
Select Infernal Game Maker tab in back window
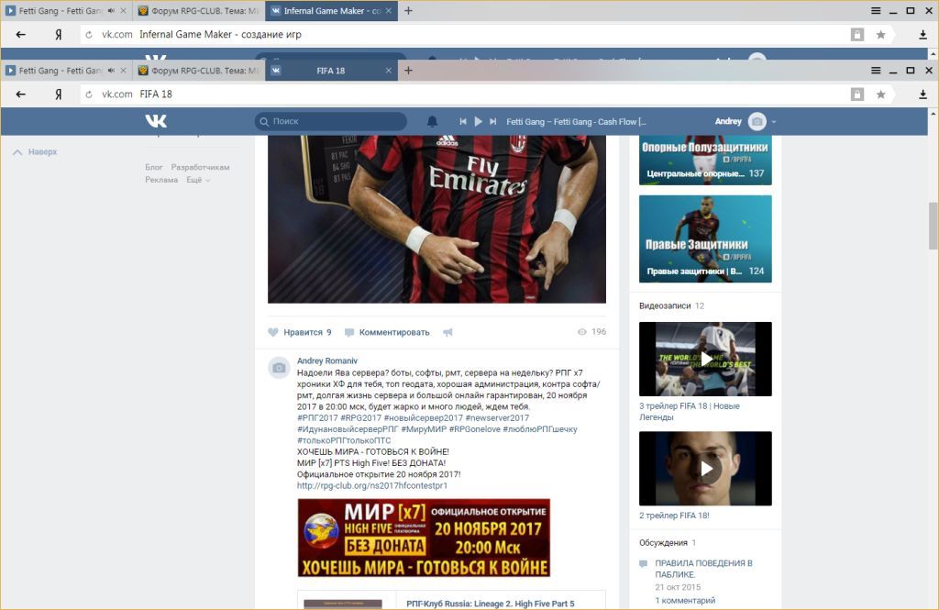(x=332, y=11)
